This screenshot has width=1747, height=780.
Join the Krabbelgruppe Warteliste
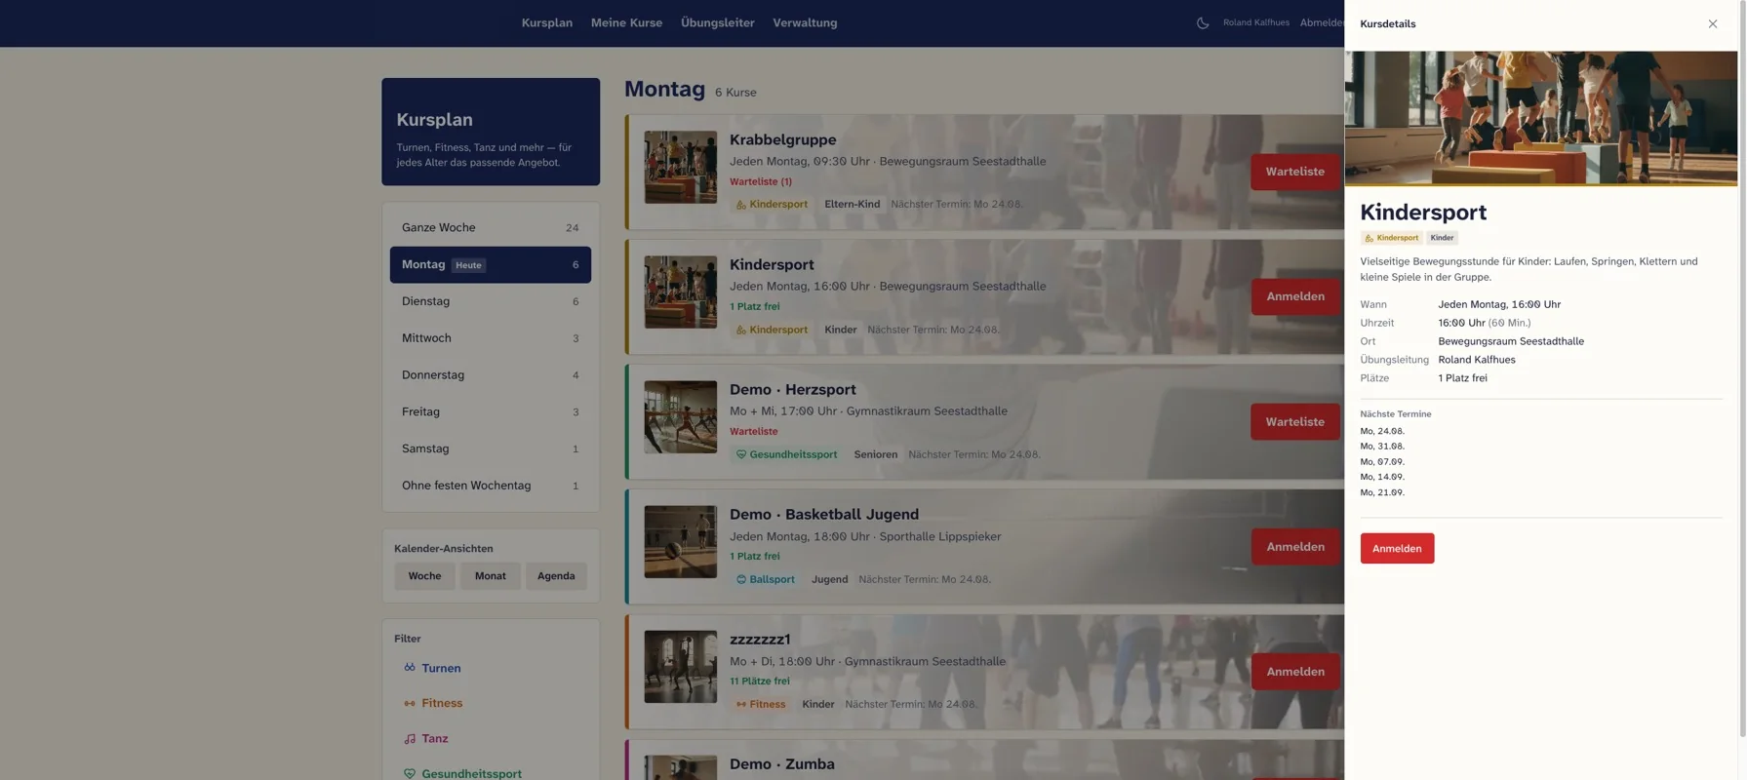pos(1294,172)
